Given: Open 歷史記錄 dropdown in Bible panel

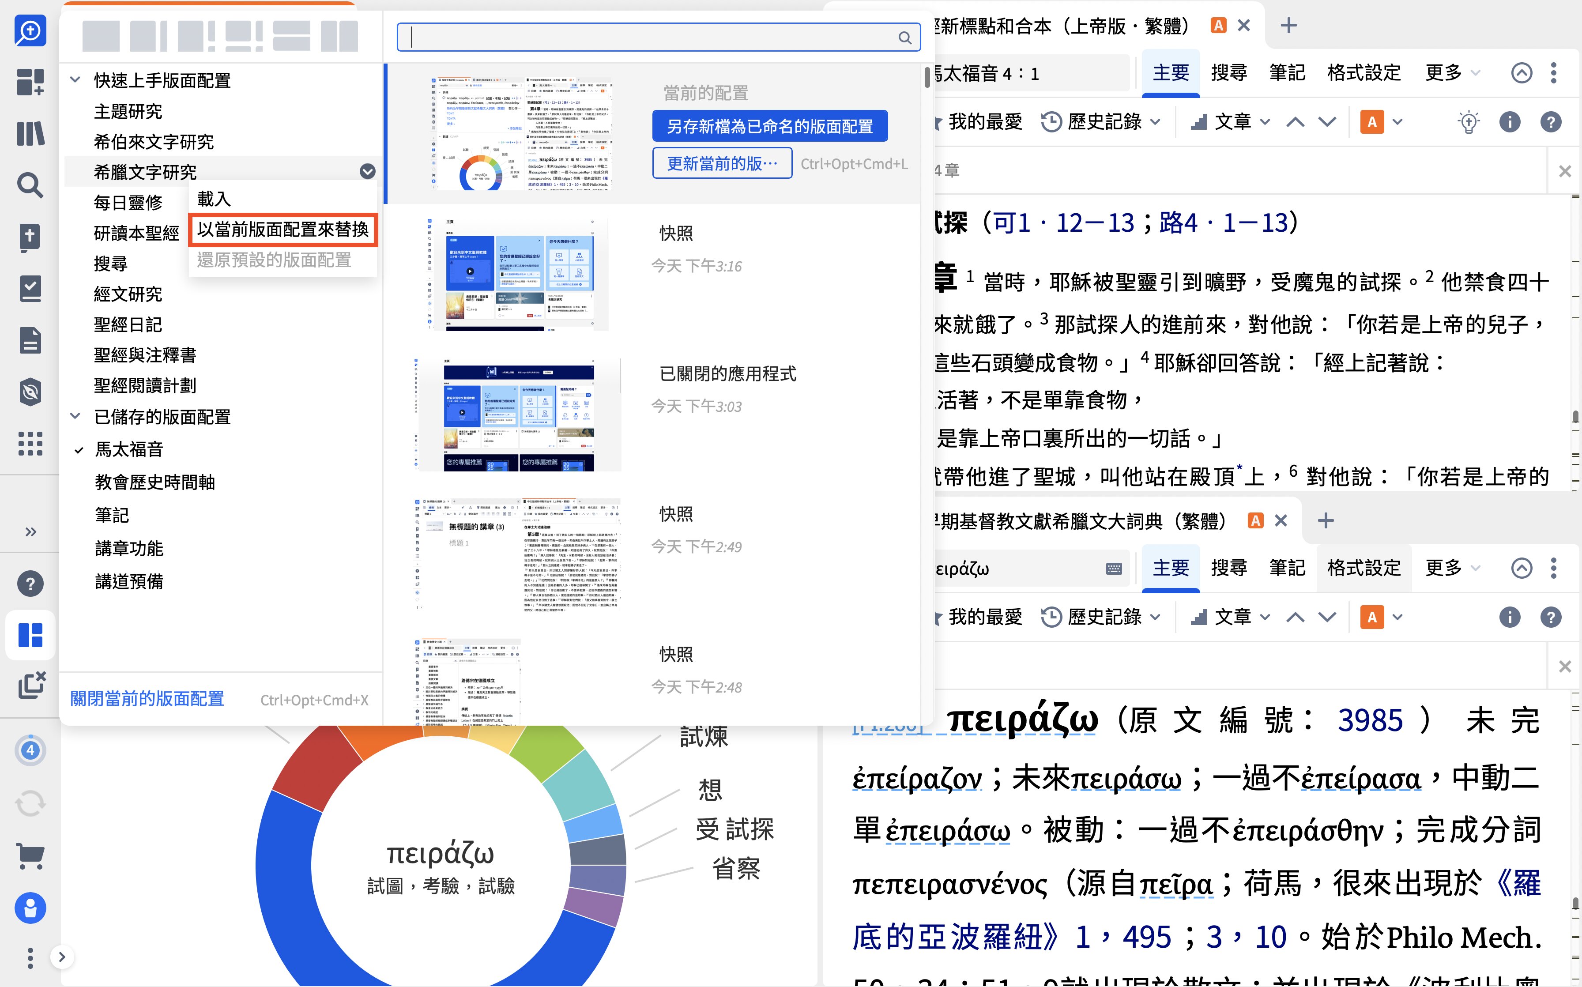Looking at the screenshot, I should (x=1101, y=122).
